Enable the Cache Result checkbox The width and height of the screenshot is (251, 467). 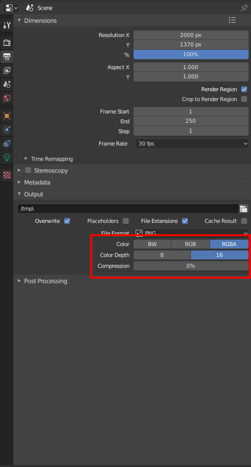click(x=244, y=221)
